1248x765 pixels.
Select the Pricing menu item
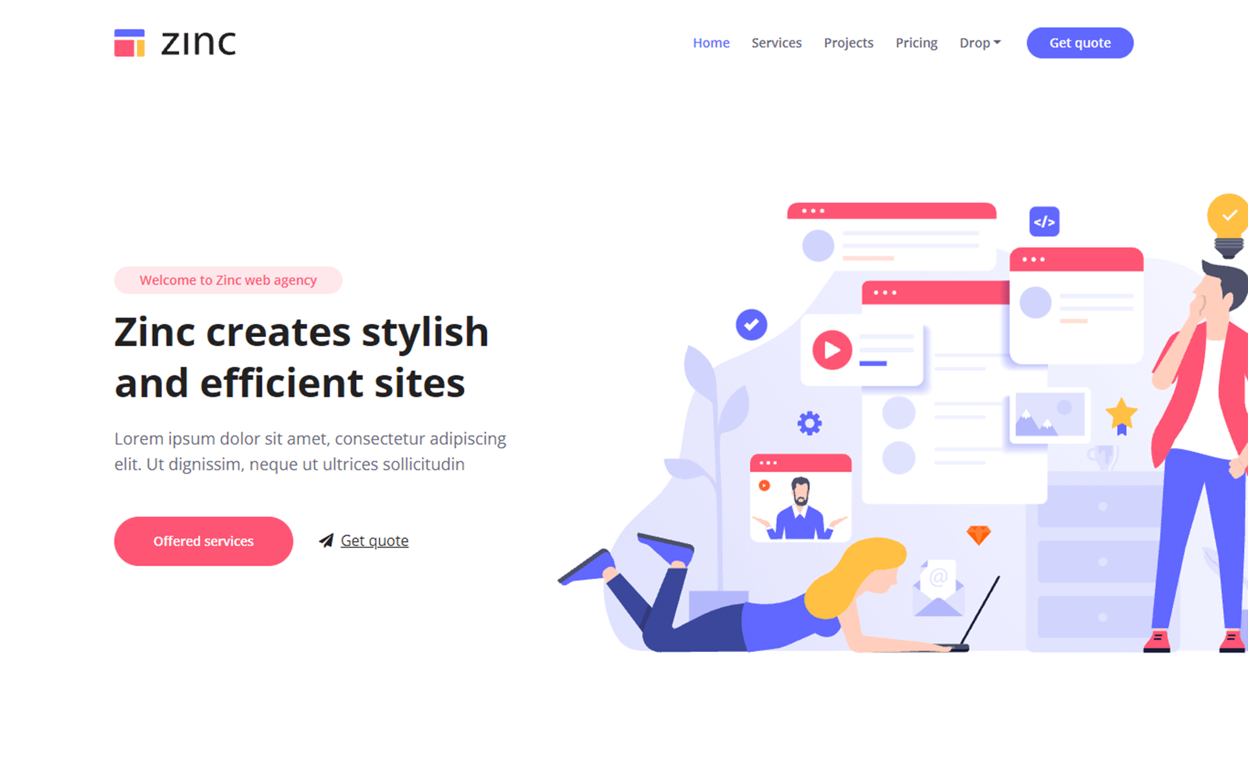click(x=917, y=42)
